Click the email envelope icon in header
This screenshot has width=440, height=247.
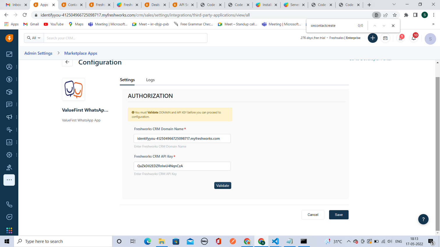pos(385,38)
